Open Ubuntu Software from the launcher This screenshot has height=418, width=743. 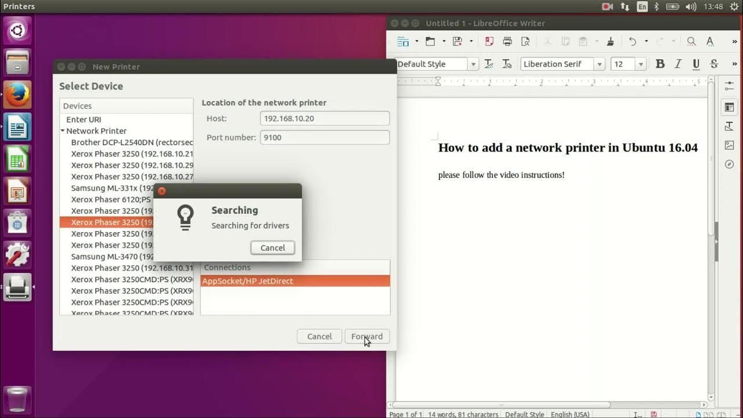tap(17, 222)
